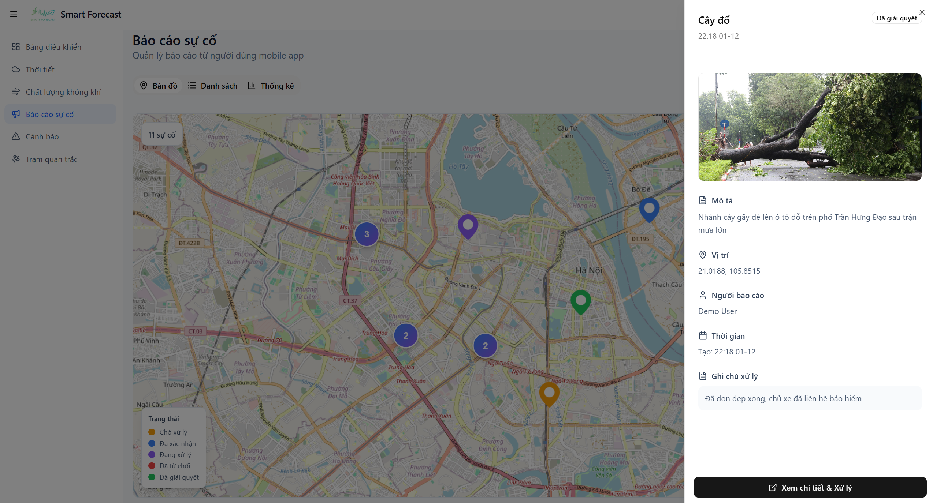This screenshot has height=503, width=933.
Task: Select the Đã giải quyết legend dot
Action: (152, 477)
